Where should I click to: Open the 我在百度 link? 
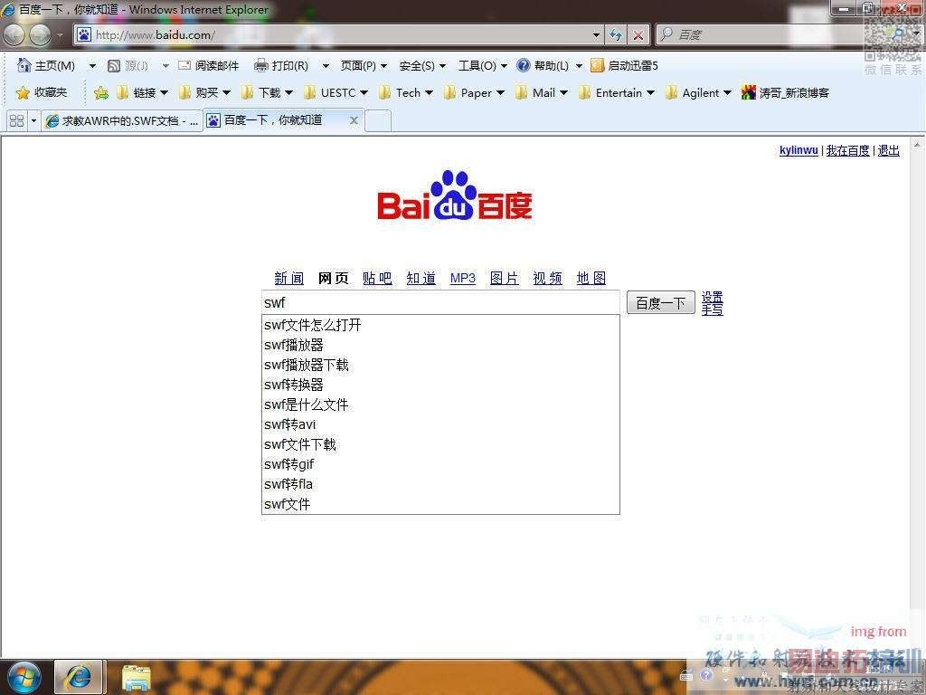pyautogui.click(x=847, y=151)
